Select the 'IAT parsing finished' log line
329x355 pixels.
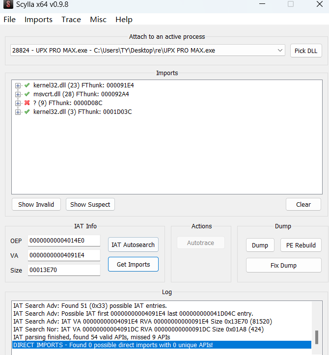point(92,337)
